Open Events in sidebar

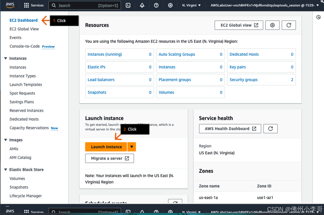pos(15,38)
